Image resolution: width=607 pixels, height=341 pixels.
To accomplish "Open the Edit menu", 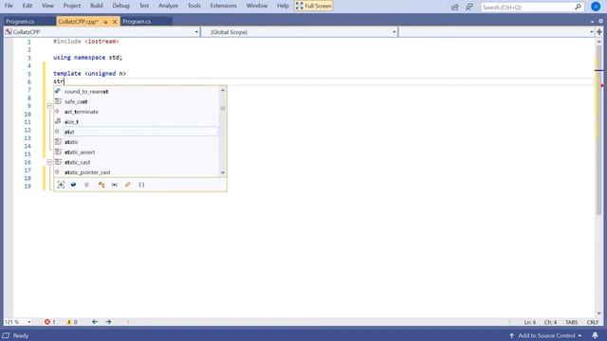I will tap(28, 6).
